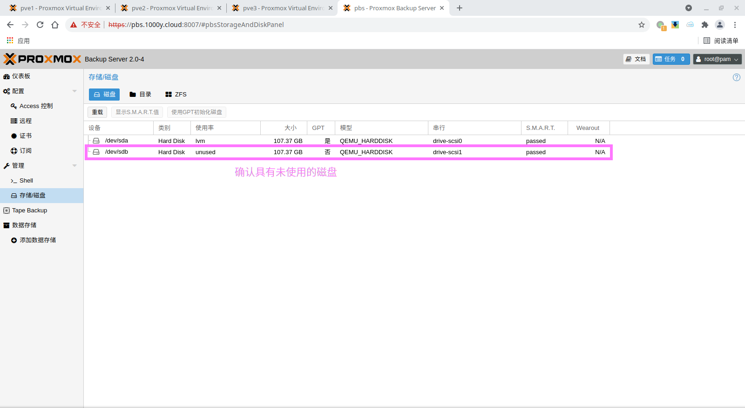Open the 任务 tasks button
Screen dimensions: 745x408
coord(670,59)
